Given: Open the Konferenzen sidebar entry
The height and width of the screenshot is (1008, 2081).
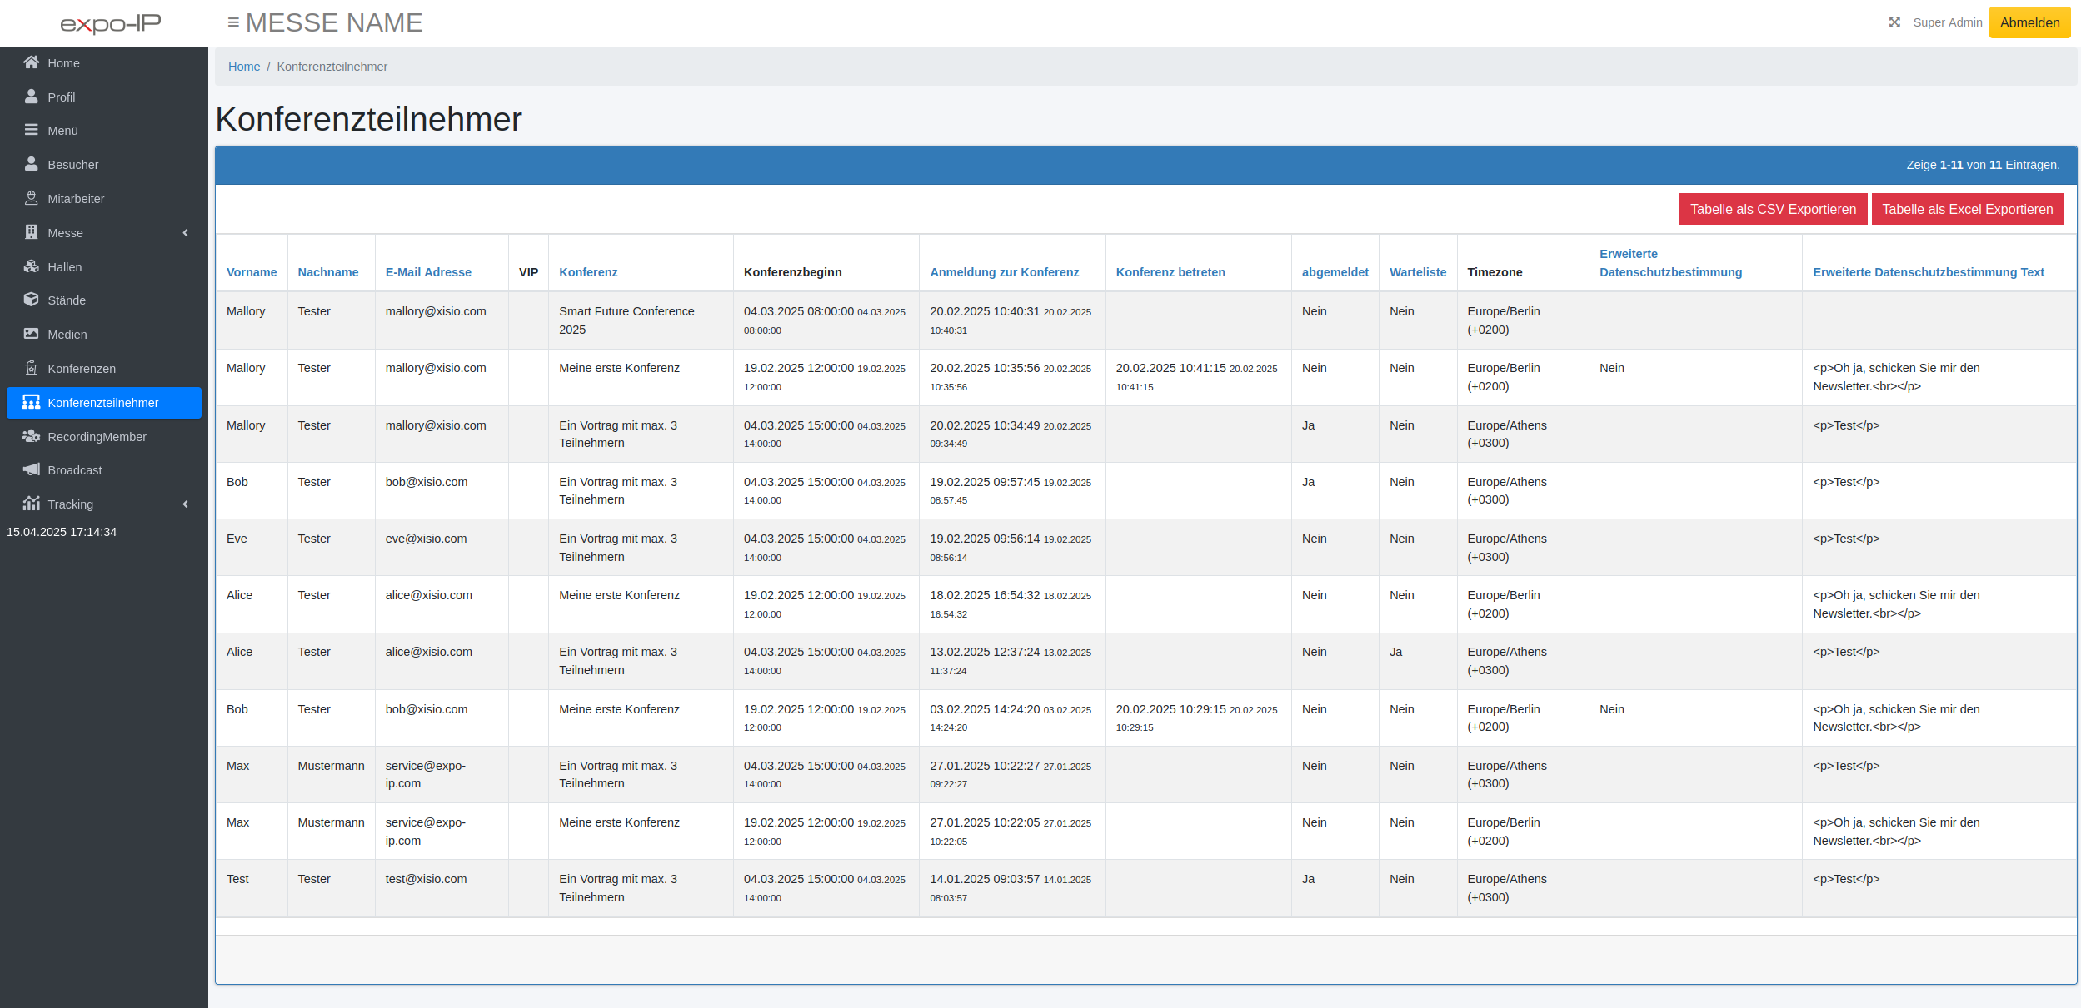Looking at the screenshot, I should pyautogui.click(x=81, y=369).
